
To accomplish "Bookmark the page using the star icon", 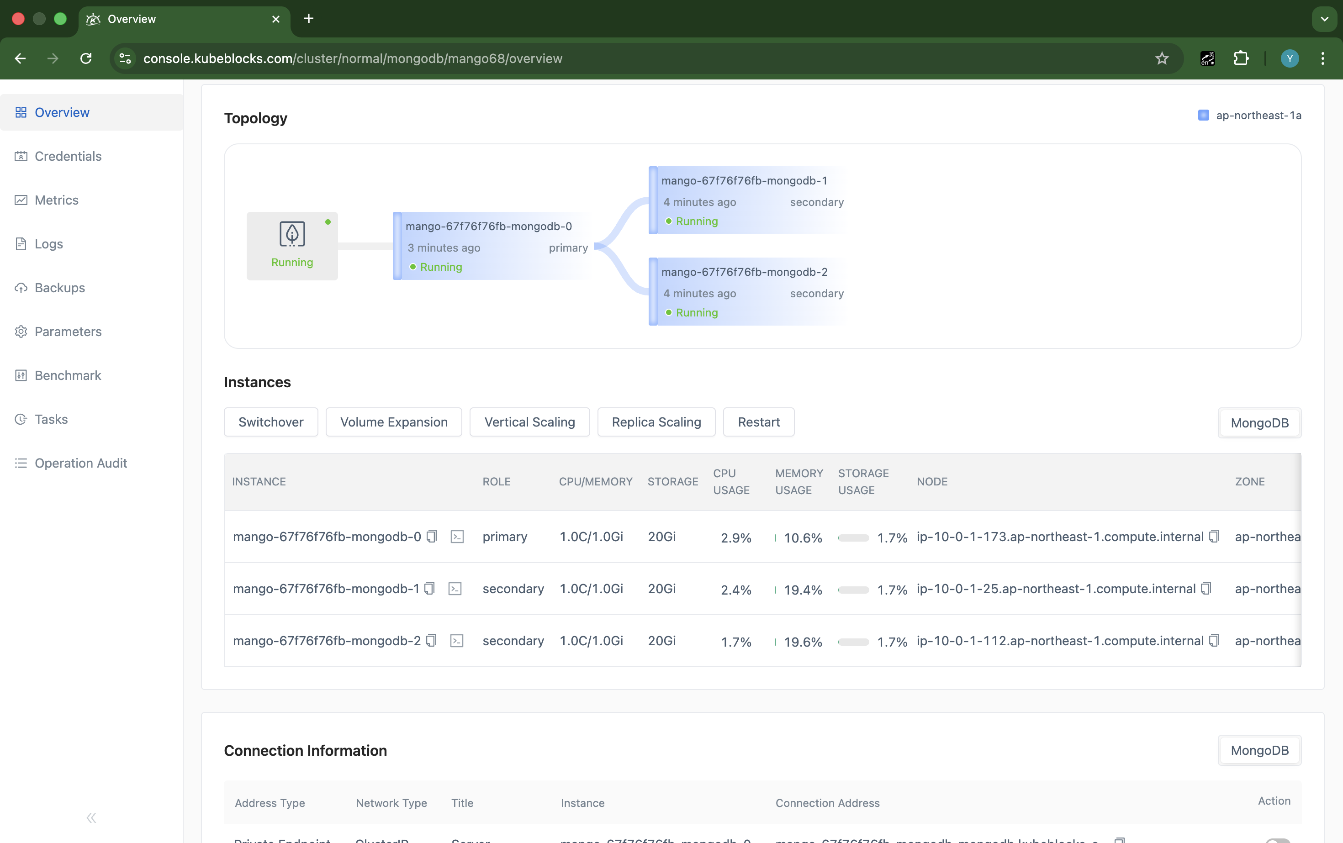I will pos(1162,58).
